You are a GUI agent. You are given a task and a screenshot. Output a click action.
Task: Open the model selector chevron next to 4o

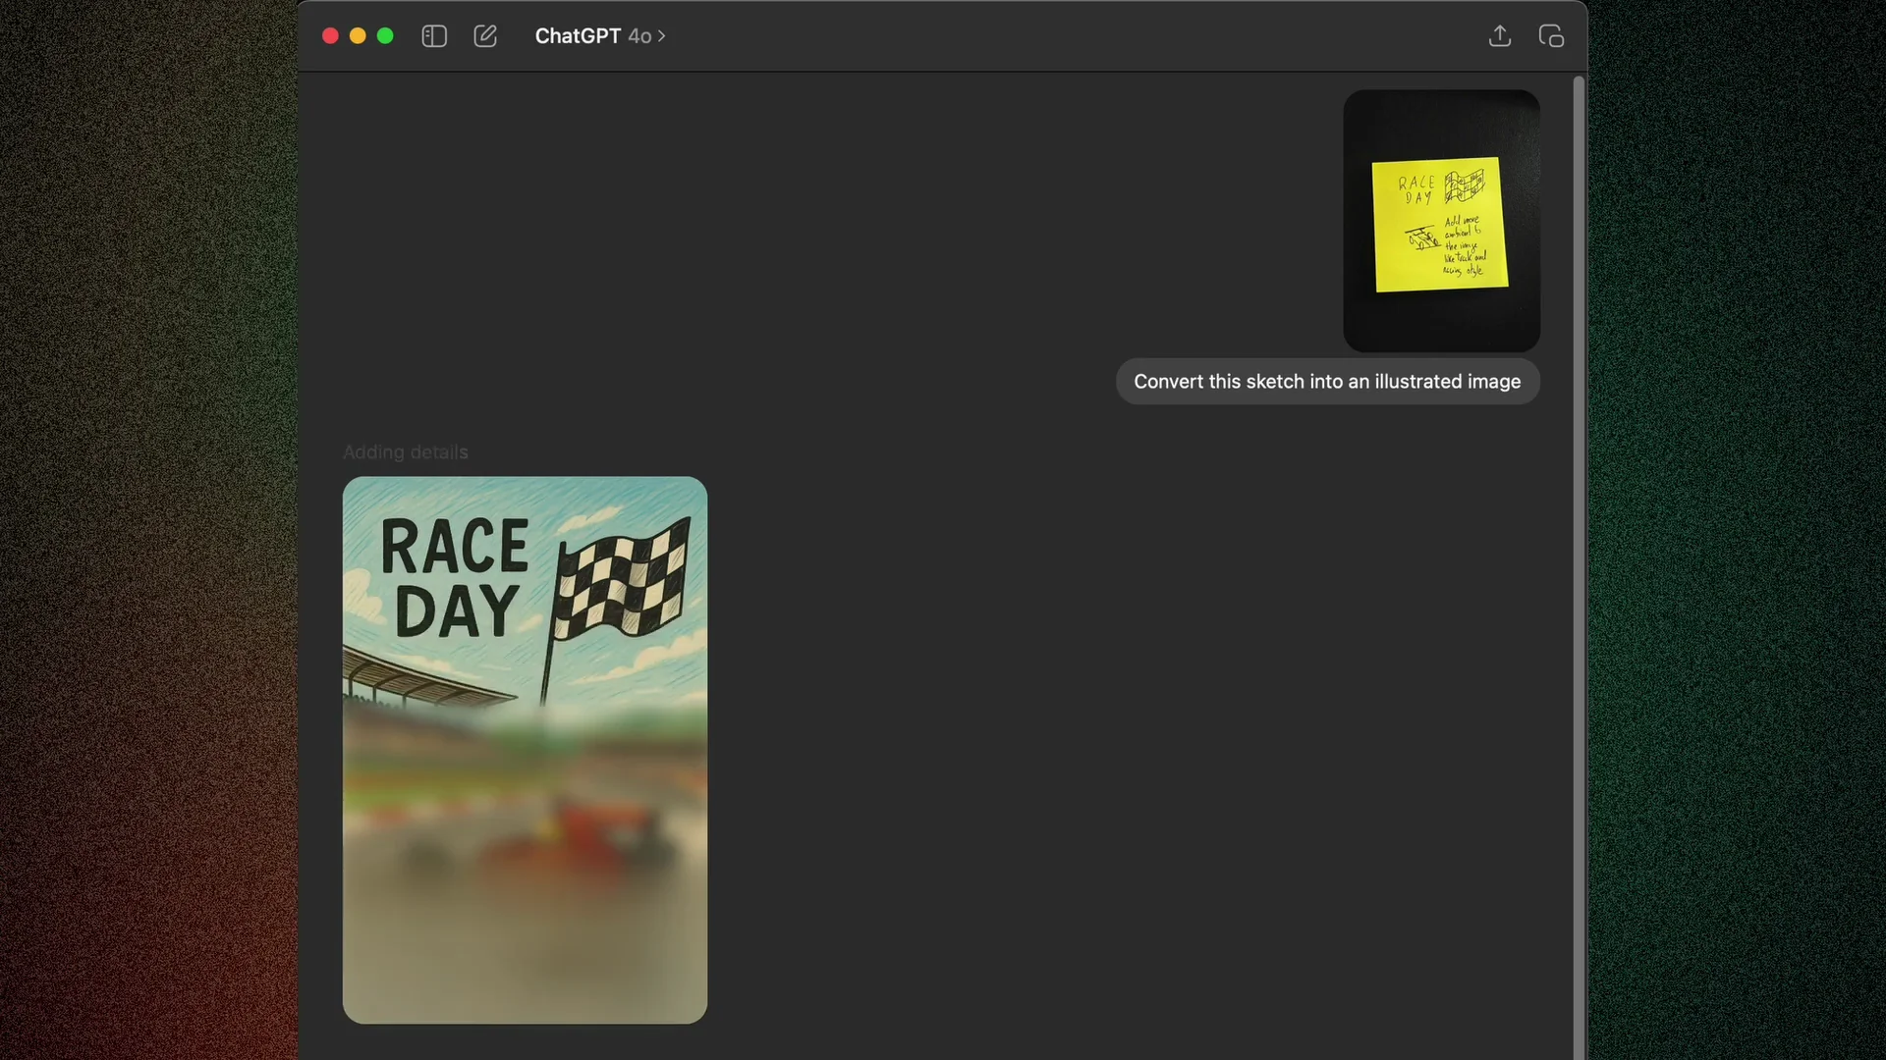coord(662,36)
